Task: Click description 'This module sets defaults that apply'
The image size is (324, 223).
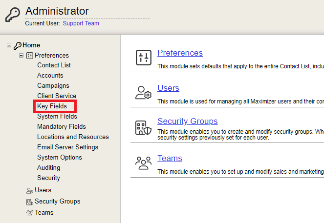Action: coord(208,66)
